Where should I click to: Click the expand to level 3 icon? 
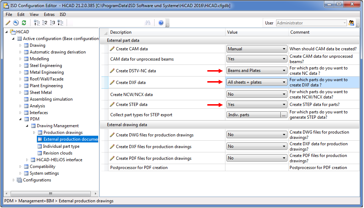52,23
